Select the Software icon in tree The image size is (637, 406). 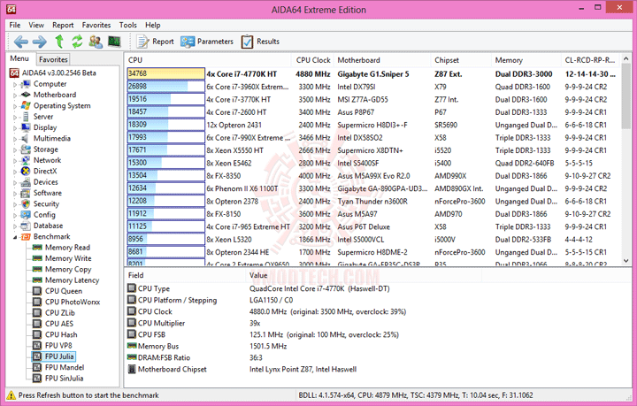coord(26,193)
